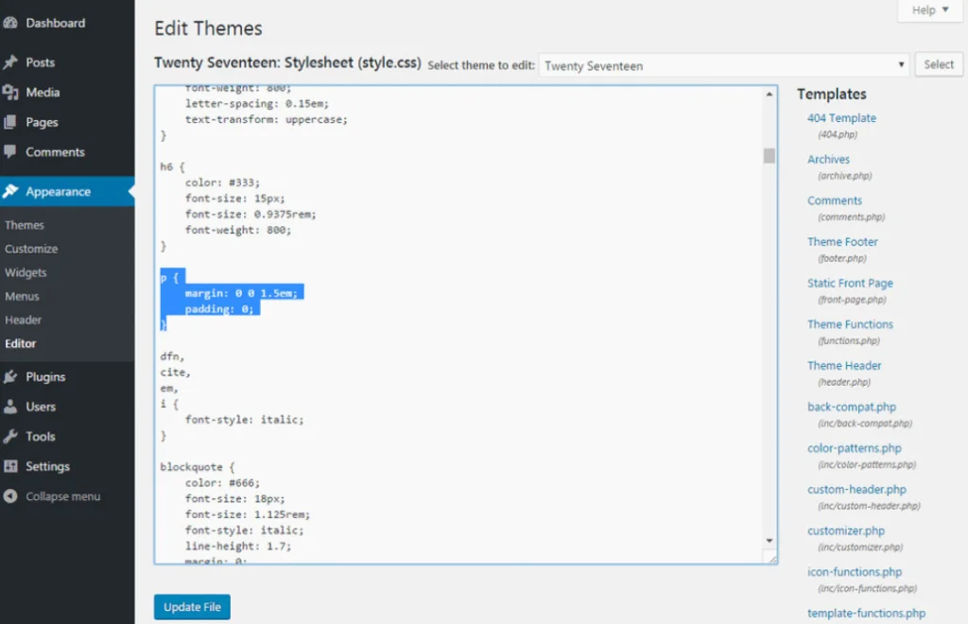This screenshot has height=624, width=968.
Task: Click the Users person icon
Action: pyautogui.click(x=10, y=407)
